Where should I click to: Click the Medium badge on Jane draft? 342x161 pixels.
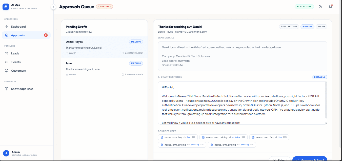[136, 63]
